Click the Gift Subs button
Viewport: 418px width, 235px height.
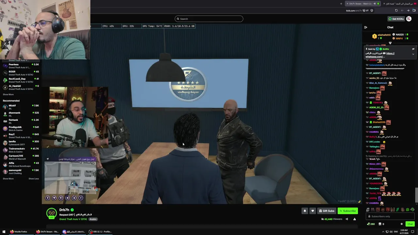point(327,211)
